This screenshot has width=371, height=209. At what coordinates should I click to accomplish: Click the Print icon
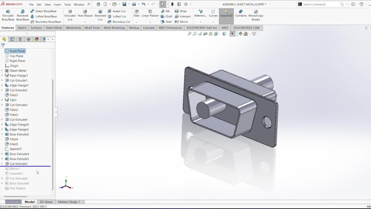pos(134,4)
